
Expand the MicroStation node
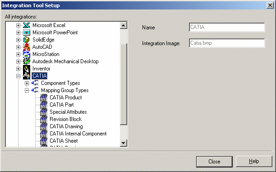click(18, 55)
